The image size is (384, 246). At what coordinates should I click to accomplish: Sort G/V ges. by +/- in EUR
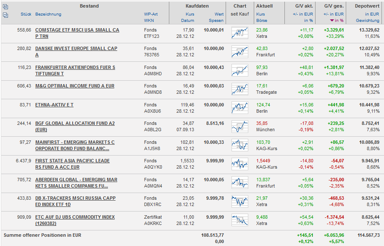pyautogui.click(x=334, y=14)
